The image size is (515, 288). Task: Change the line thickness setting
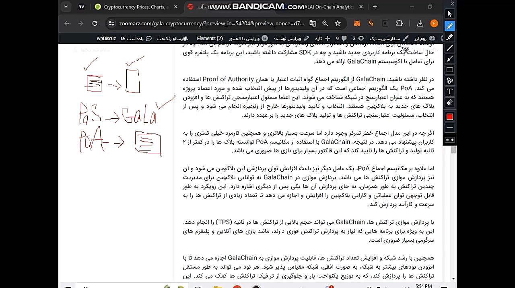click(450, 128)
